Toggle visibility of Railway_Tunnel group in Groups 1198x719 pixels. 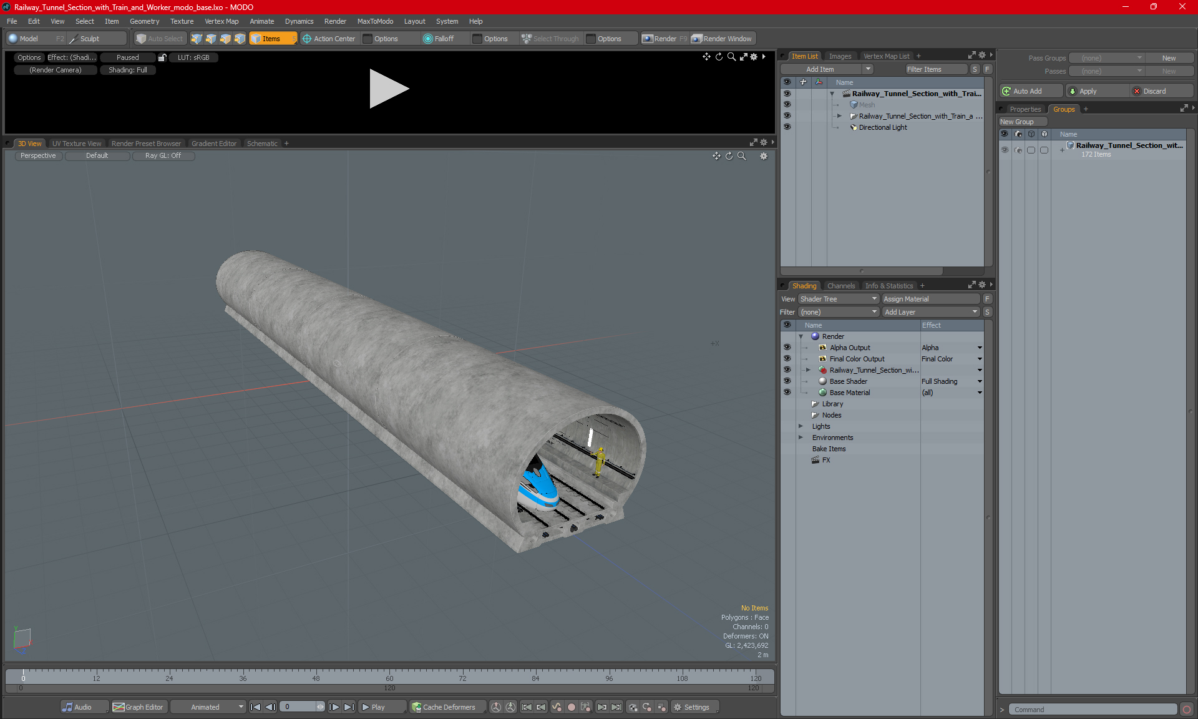coord(1005,150)
